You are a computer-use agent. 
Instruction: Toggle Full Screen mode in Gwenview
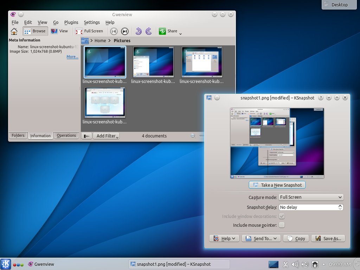pyautogui.click(x=89, y=31)
